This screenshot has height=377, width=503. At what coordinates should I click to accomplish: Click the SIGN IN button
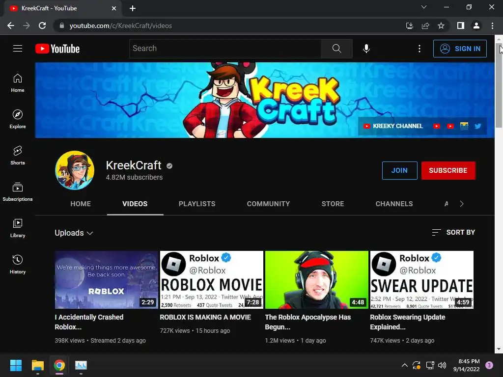click(x=460, y=49)
